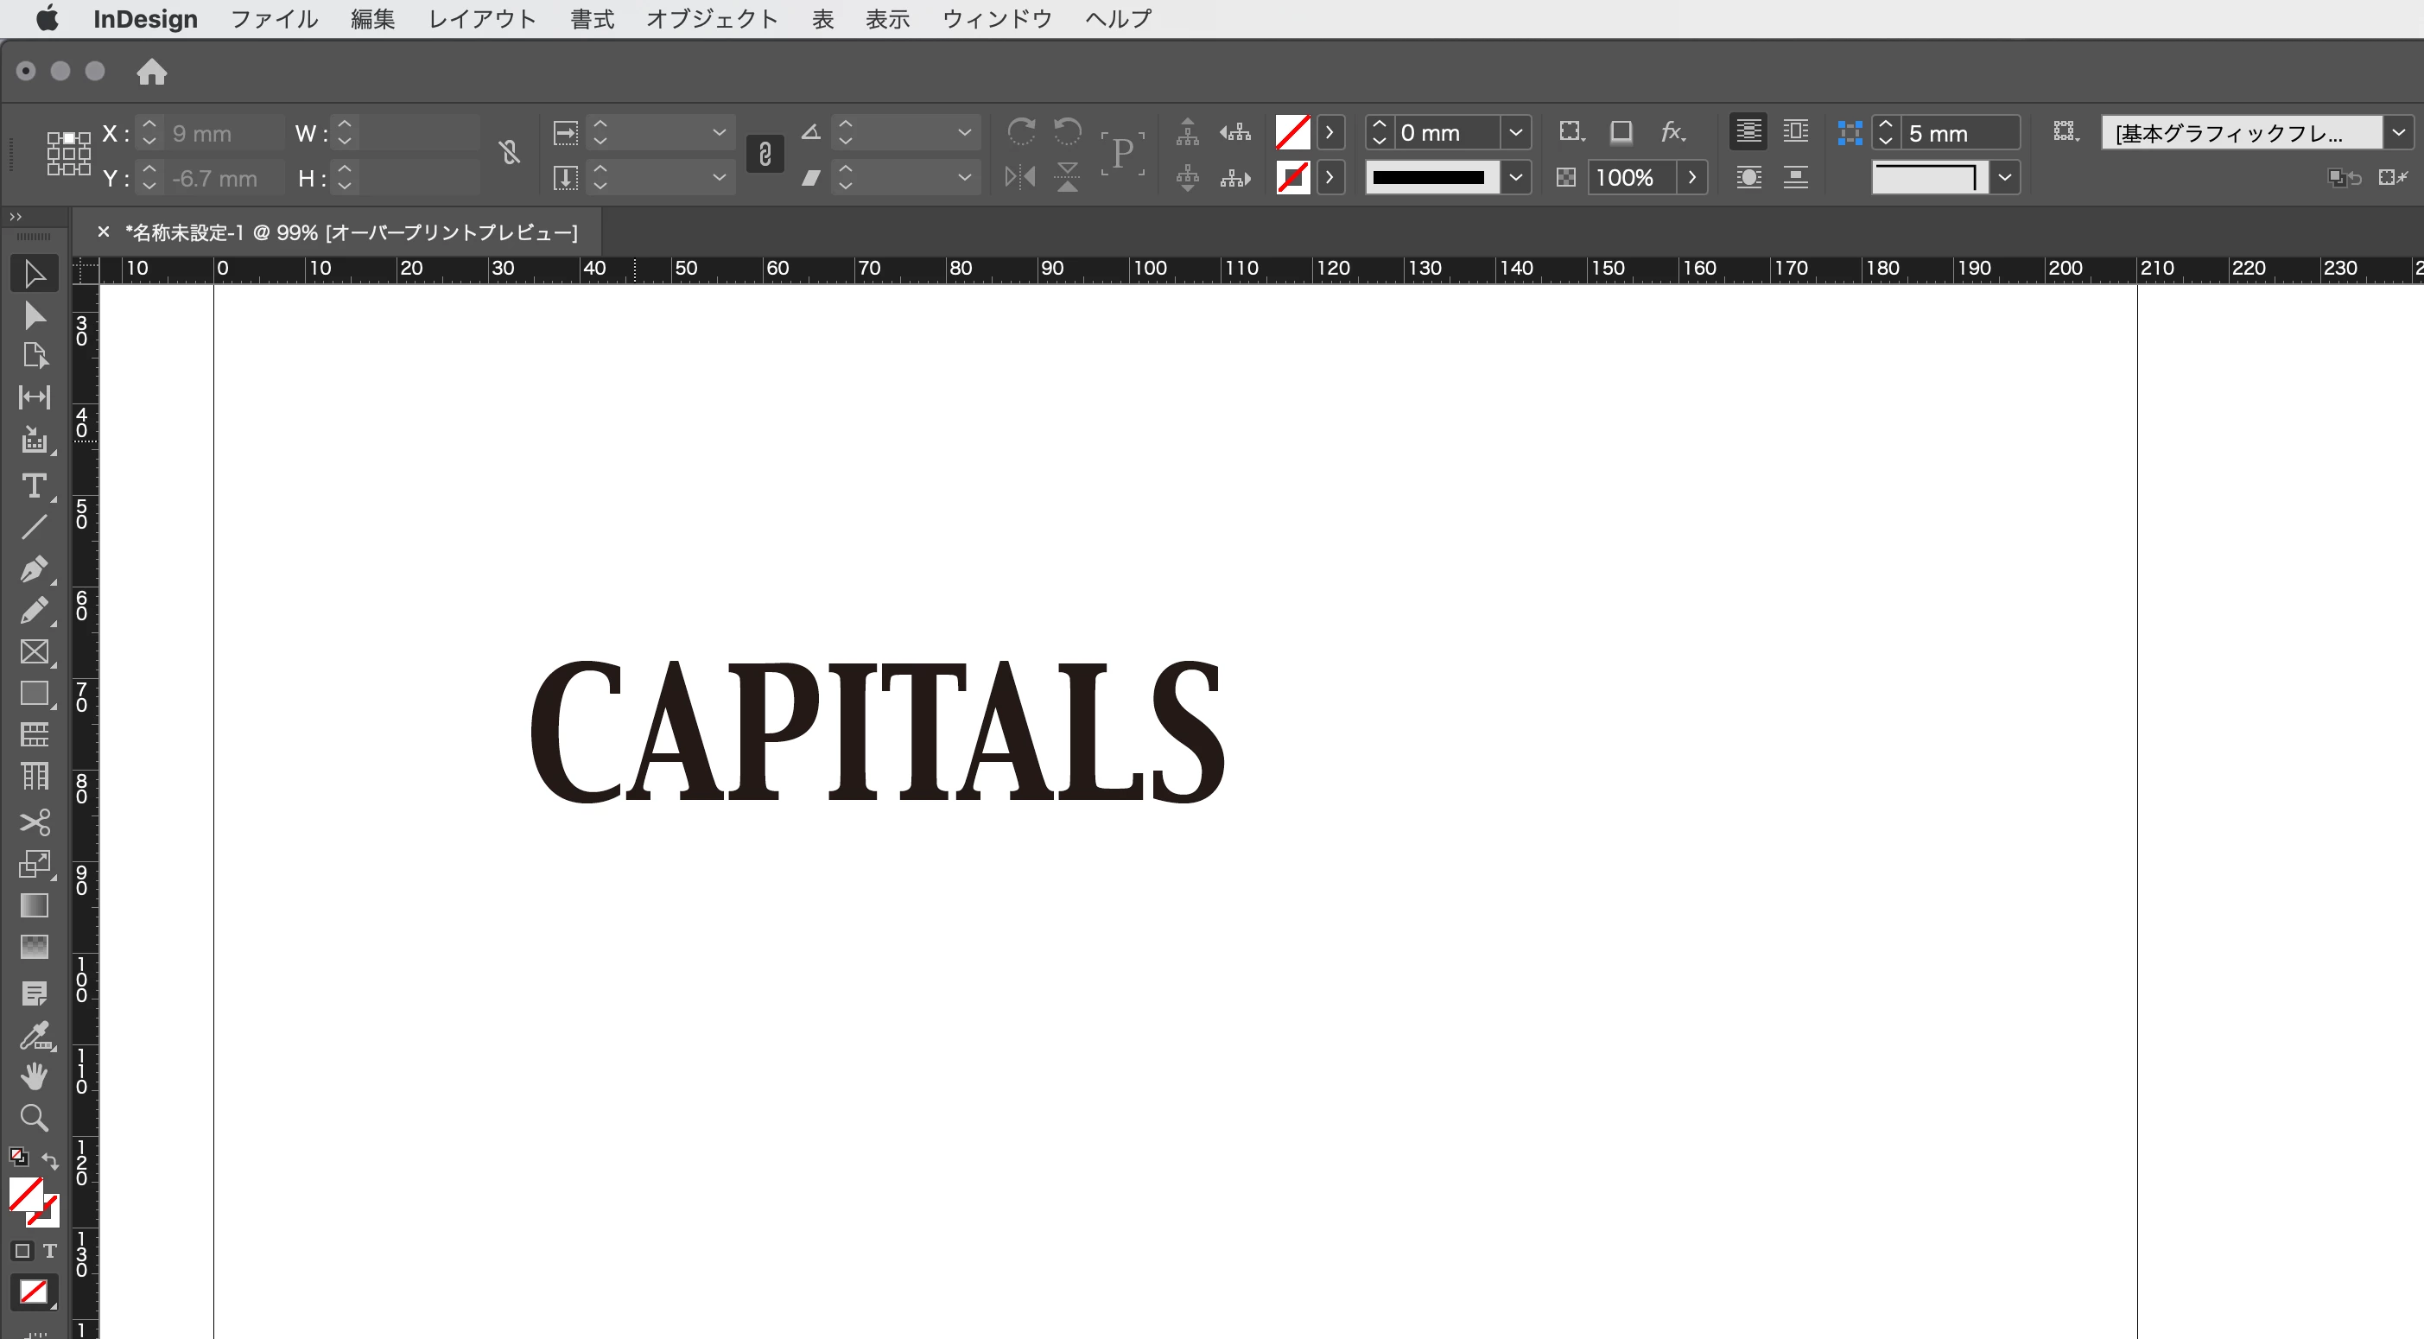Open the stroke weight dropdown

(x=1515, y=133)
